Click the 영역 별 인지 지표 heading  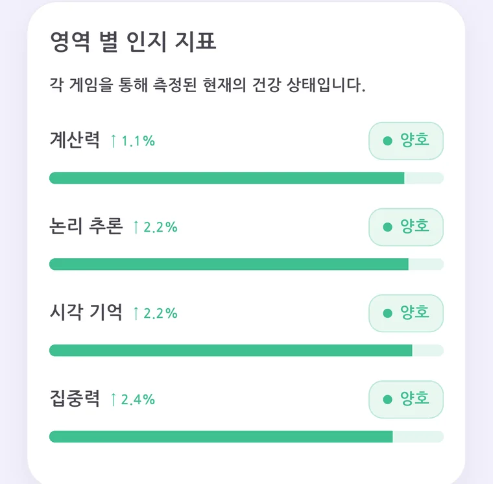tap(133, 42)
